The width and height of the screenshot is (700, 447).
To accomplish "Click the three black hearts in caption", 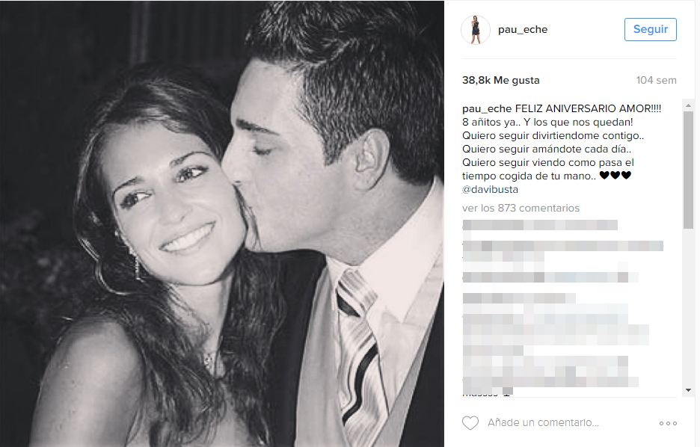I will (x=615, y=176).
